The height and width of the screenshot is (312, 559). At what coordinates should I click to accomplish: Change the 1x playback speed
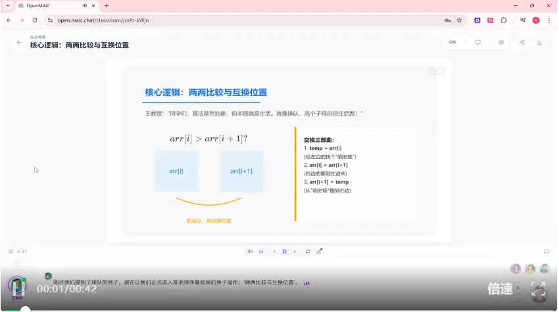(261, 252)
